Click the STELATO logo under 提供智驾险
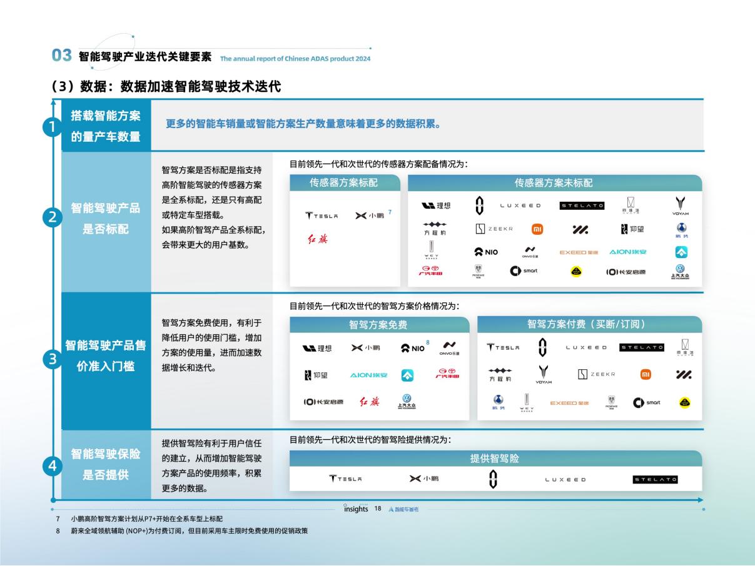The width and height of the screenshot is (755, 566). click(x=655, y=479)
